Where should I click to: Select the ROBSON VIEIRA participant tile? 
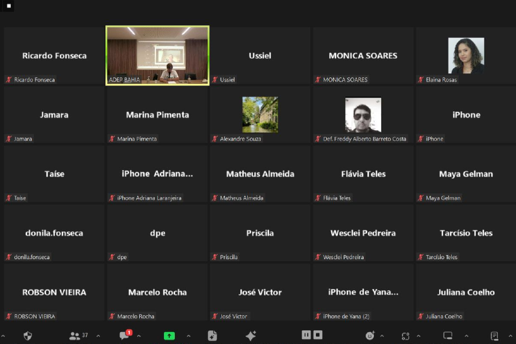coord(54,292)
